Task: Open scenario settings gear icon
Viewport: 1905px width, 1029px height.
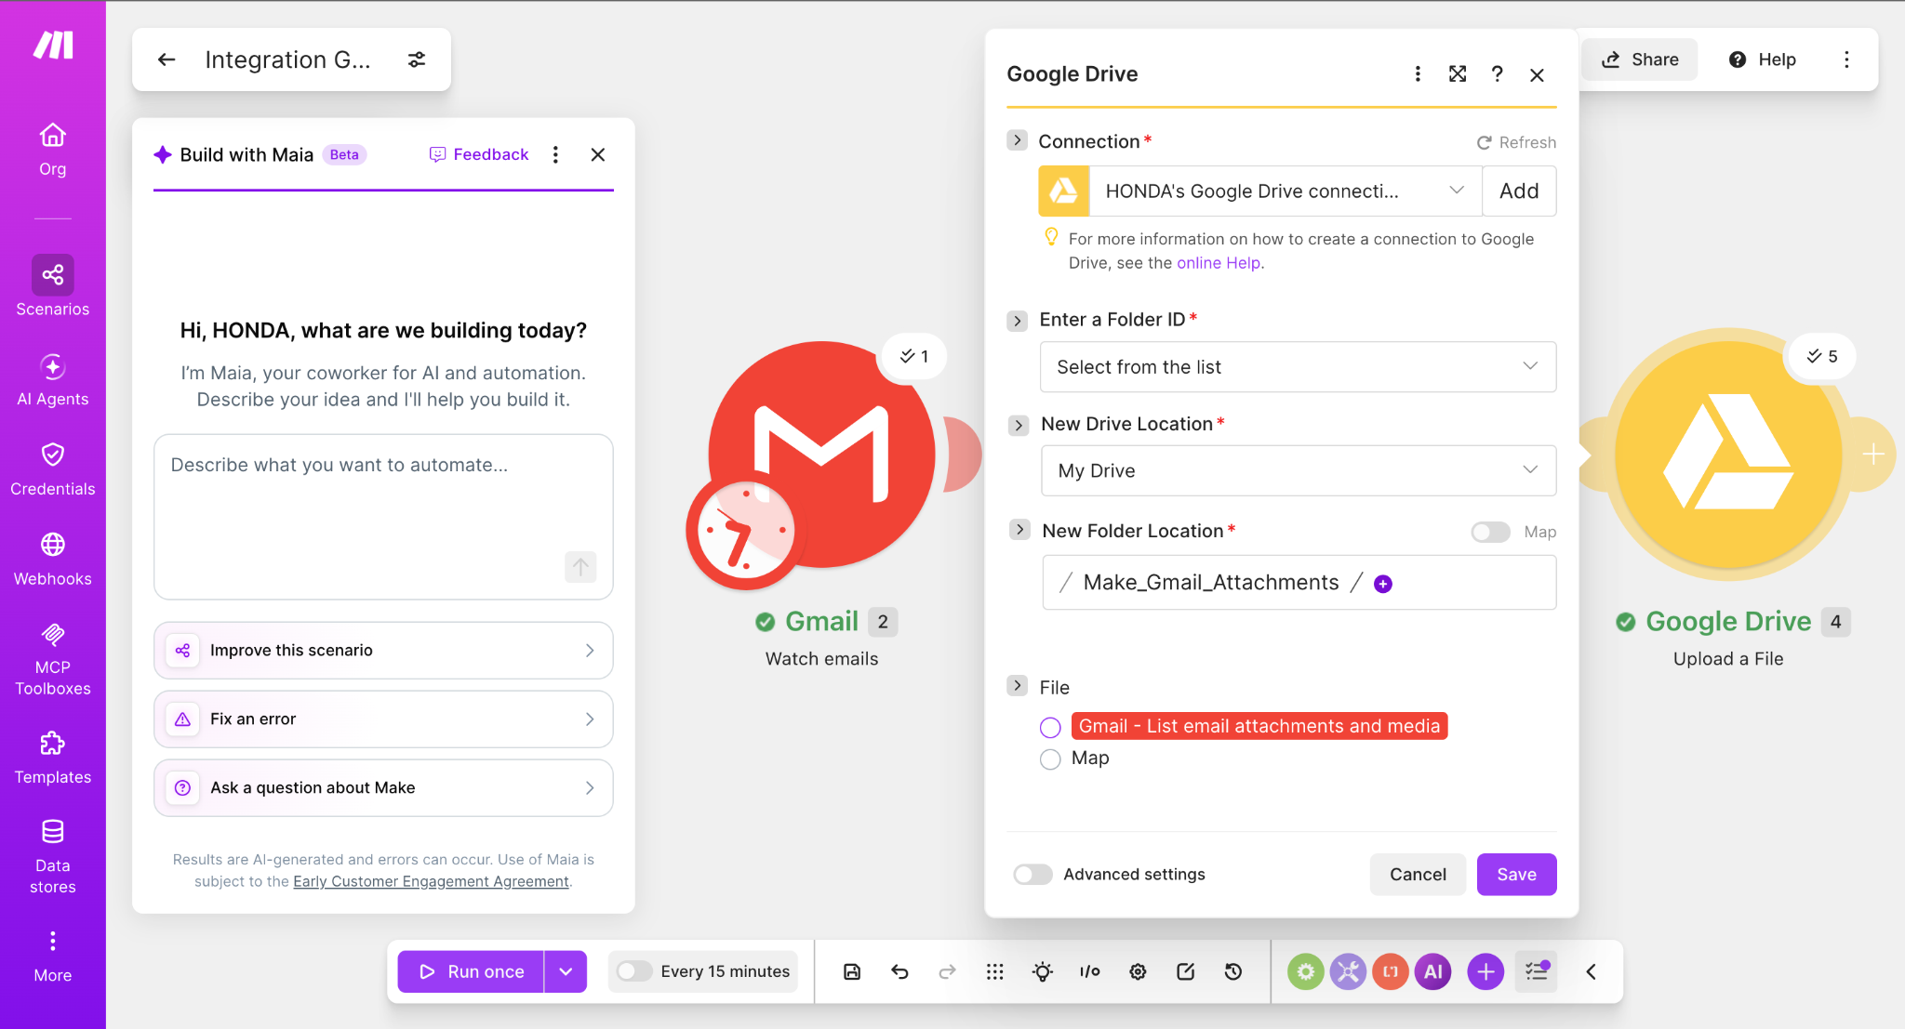Action: click(x=1138, y=971)
